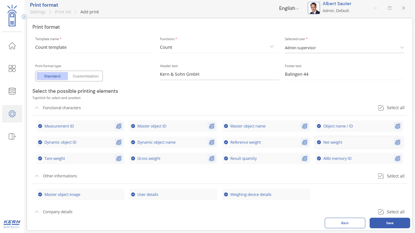
Task: Collapse the Other informations section
Action: coord(37,176)
